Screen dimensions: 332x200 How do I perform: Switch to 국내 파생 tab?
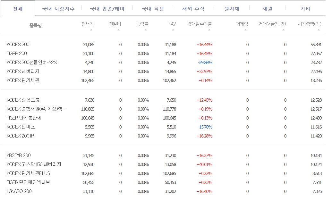tap(153, 9)
